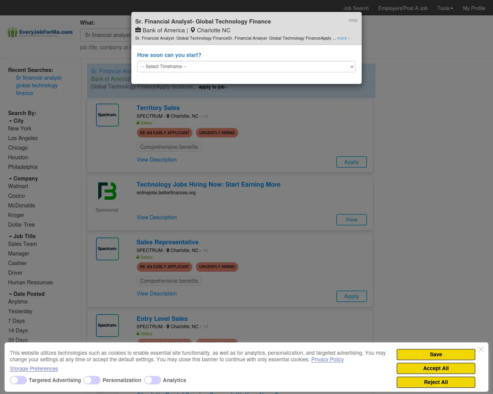
Task: Click Reject All cookies button
Action: click(x=436, y=382)
